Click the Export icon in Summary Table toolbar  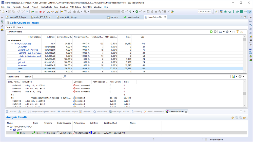pyautogui.click(x=221, y=32)
